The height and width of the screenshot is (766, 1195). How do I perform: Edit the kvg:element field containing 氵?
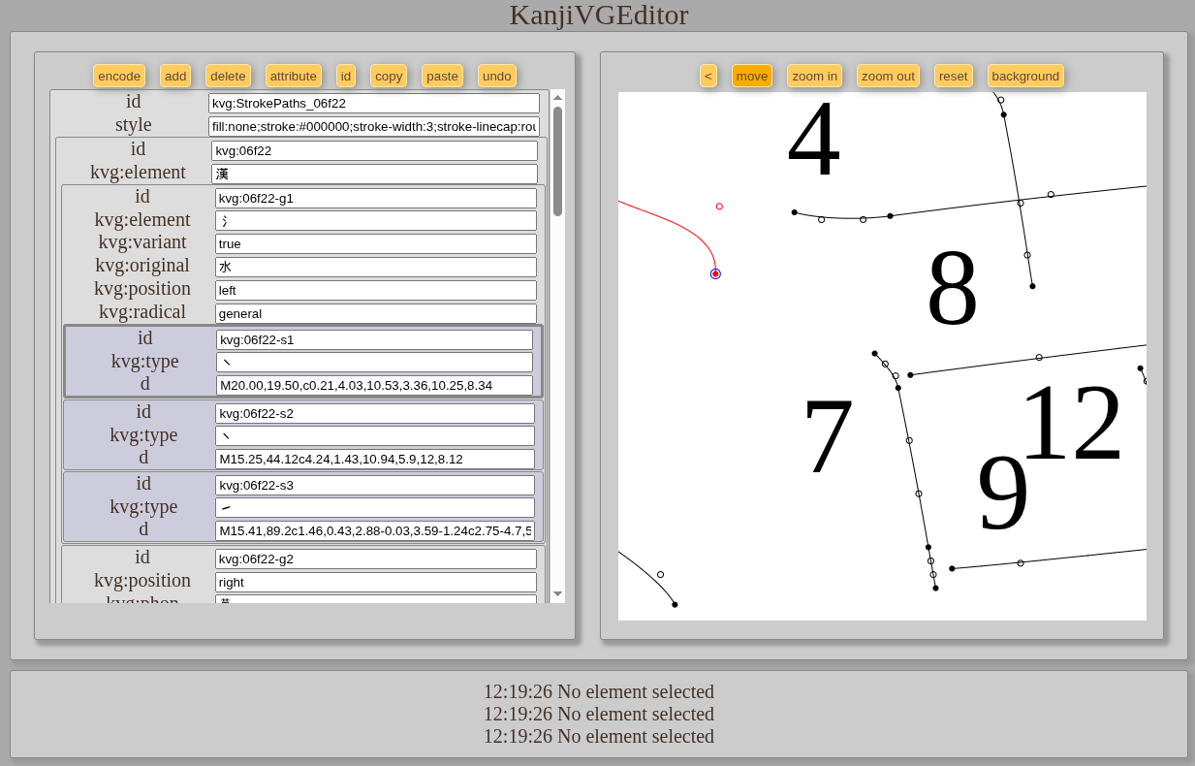point(376,221)
